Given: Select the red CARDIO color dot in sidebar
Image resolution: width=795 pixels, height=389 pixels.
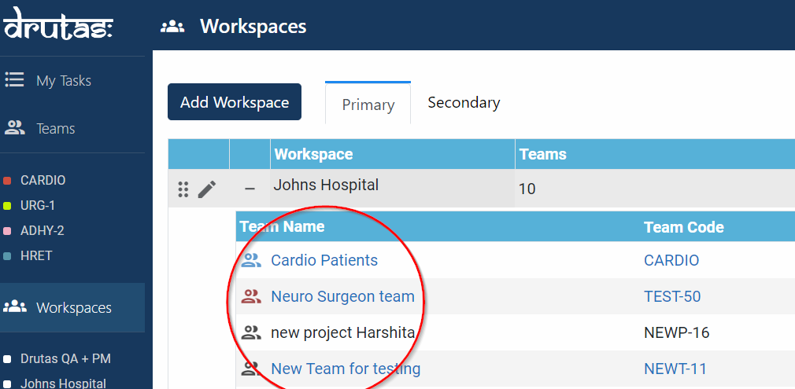Looking at the screenshot, I should (x=7, y=181).
